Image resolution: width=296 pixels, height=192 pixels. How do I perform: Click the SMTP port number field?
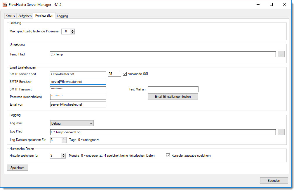tap(114, 74)
